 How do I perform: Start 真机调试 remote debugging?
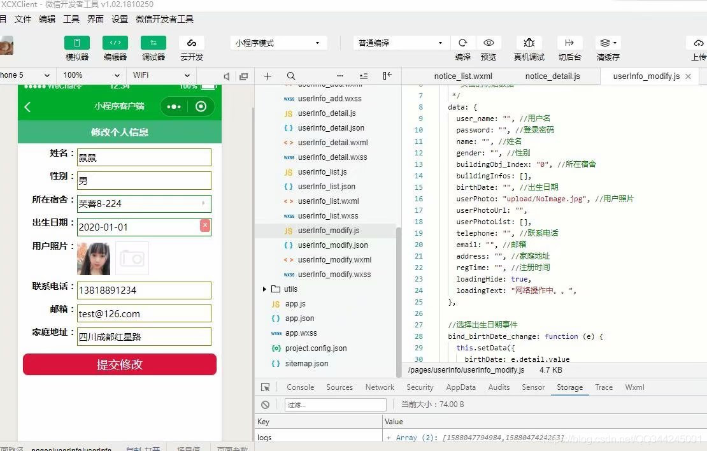point(529,43)
